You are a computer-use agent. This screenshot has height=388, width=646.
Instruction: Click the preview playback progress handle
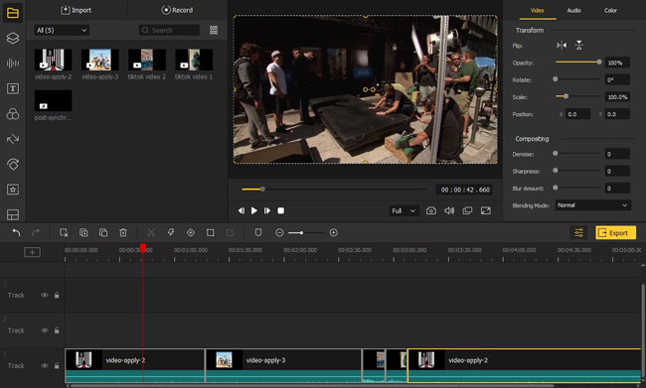[x=262, y=190]
